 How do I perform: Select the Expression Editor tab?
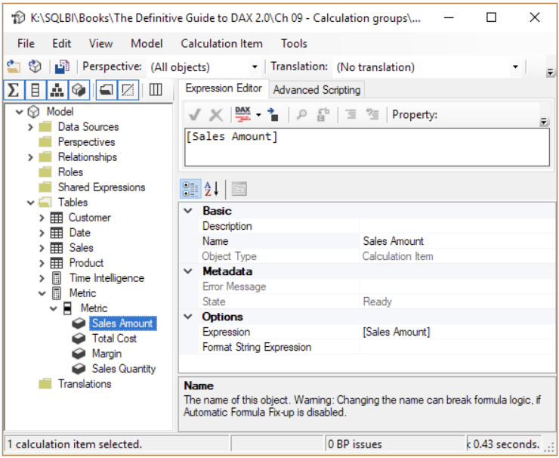224,88
